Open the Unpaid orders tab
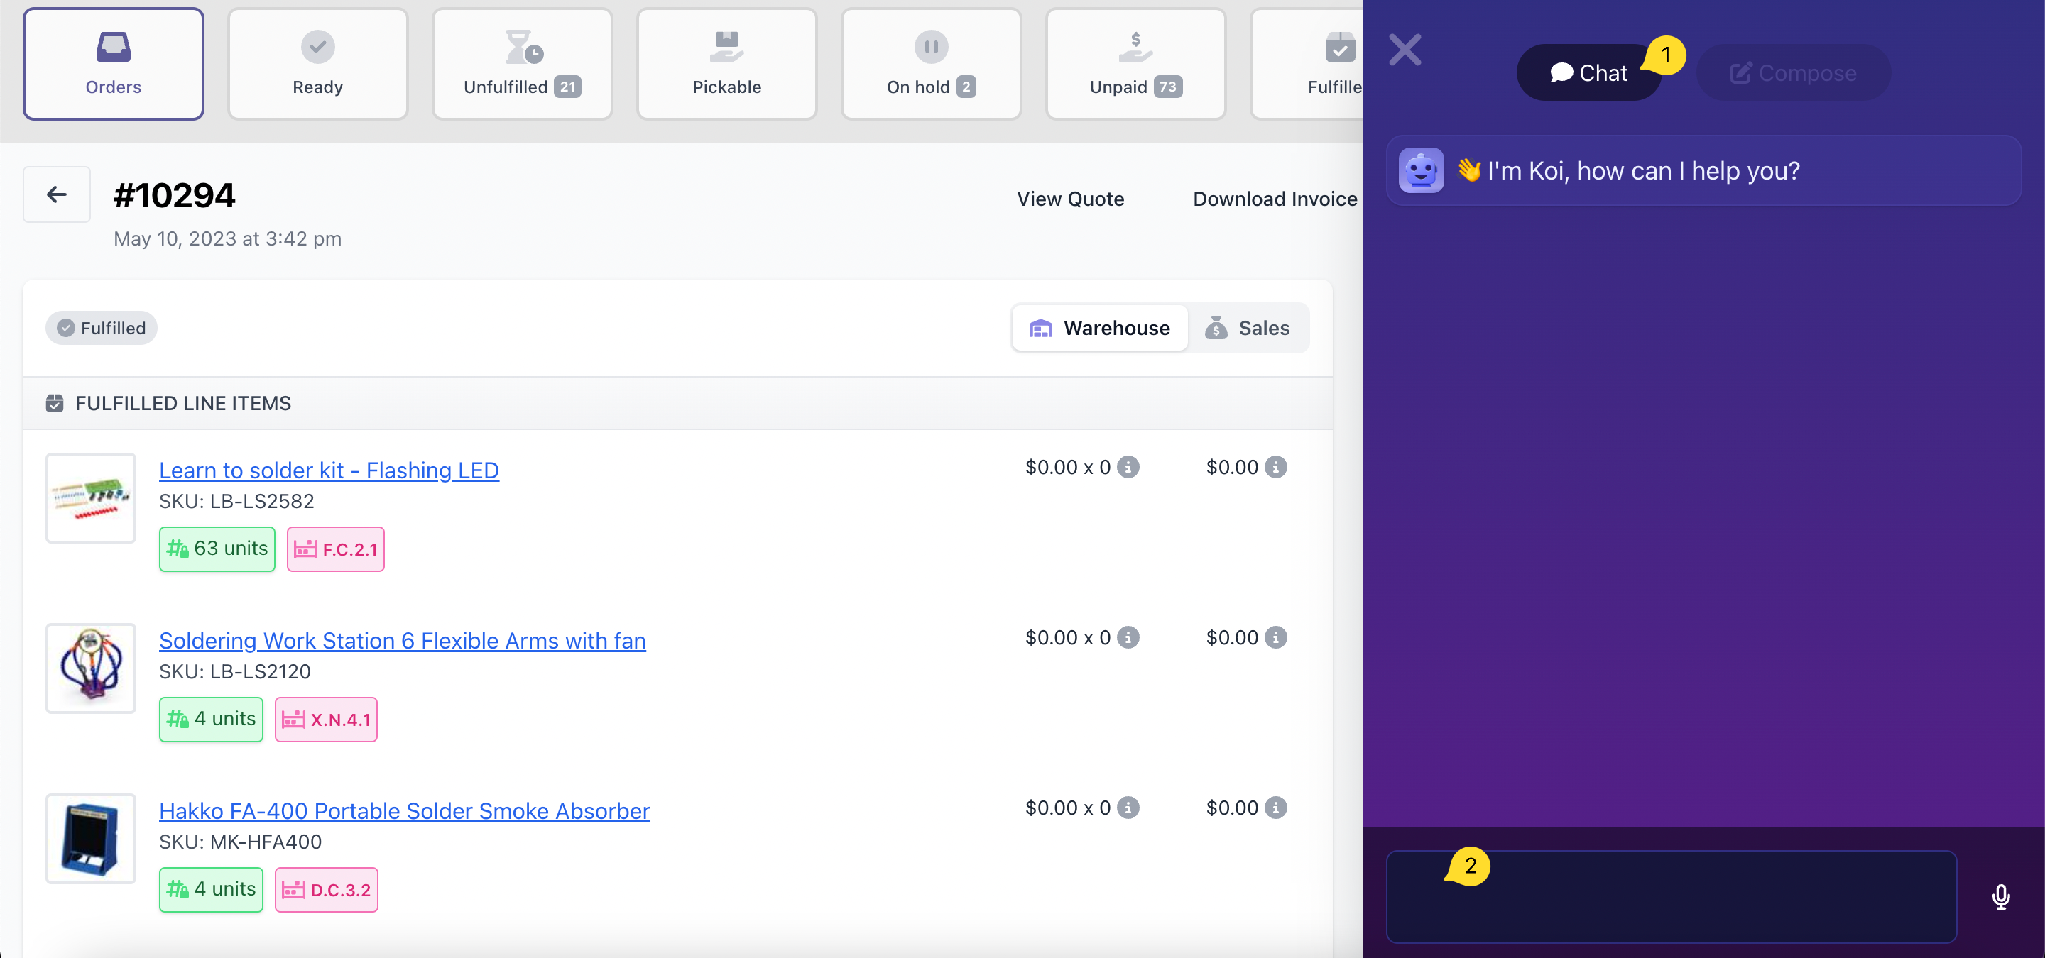The image size is (2045, 958). 1135,65
